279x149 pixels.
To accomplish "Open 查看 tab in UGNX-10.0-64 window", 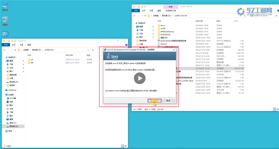I will 159,11.
